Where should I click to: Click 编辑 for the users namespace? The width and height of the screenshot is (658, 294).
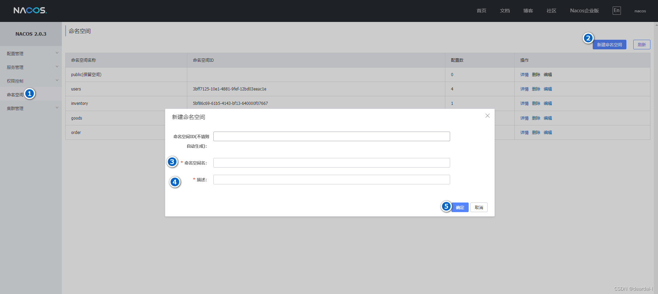click(x=548, y=89)
